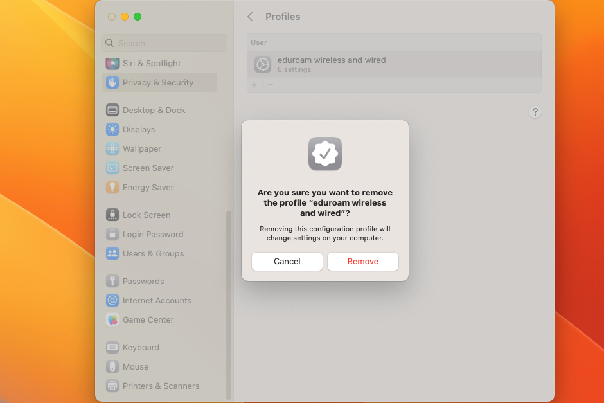Open Screen Saver preferences
Screen dimensions: 604x403
(148, 168)
